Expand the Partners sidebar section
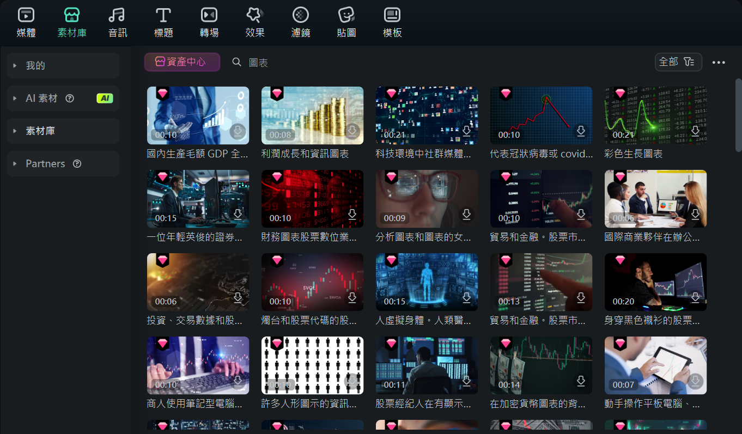Screen dimensions: 742x434 click(45, 164)
